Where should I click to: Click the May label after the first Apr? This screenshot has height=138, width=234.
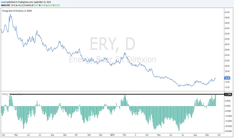click(x=16, y=135)
